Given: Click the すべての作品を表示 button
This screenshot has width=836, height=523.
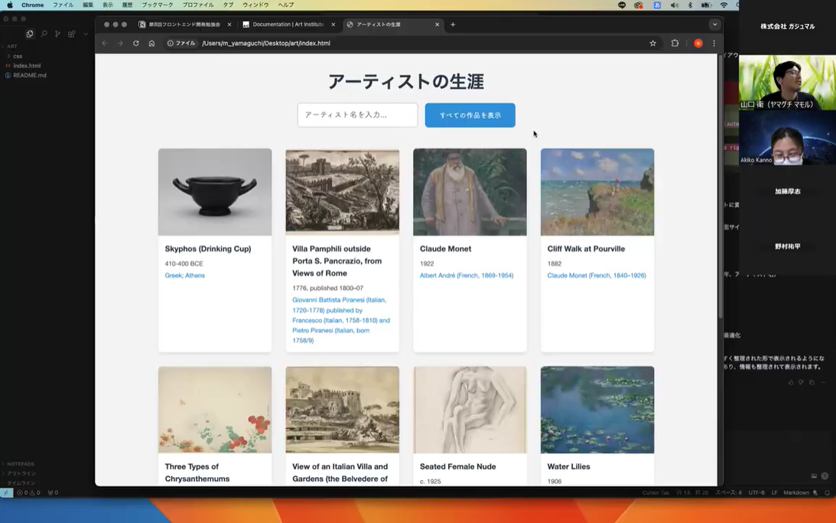Looking at the screenshot, I should tap(470, 115).
